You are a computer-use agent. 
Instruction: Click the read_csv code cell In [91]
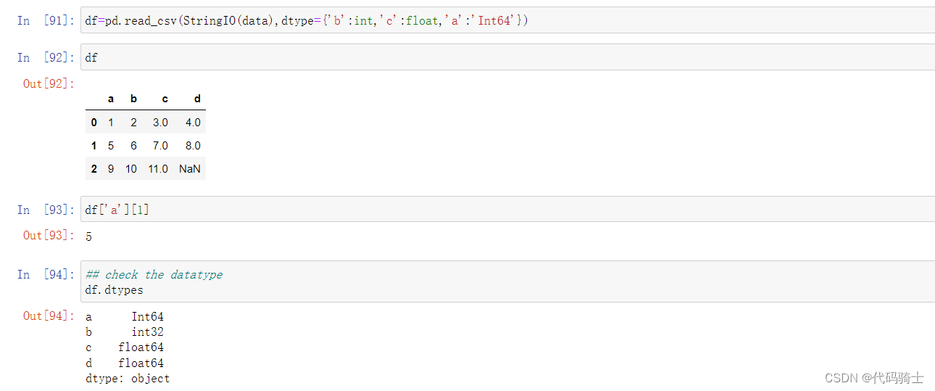(507, 20)
